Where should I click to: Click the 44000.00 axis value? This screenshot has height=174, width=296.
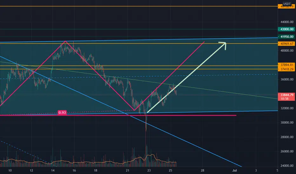(x=287, y=22)
